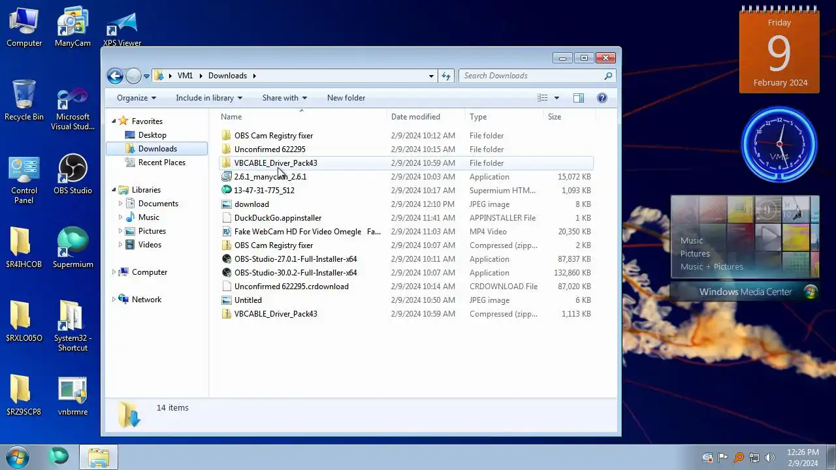Open XPS Viewer desktop shortcut
The width and height of the screenshot is (836, 470).
point(122,27)
